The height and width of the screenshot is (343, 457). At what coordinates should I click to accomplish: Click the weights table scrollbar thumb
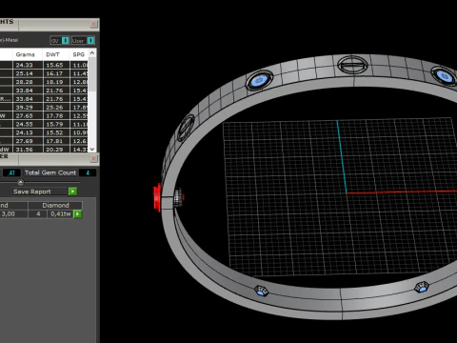click(x=92, y=73)
